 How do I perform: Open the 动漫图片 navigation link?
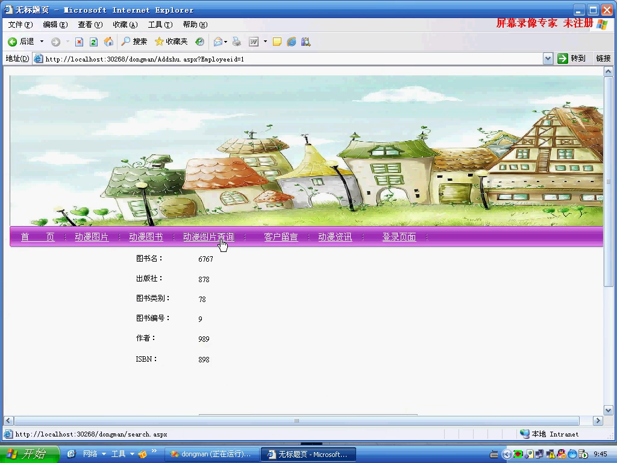[x=92, y=237]
